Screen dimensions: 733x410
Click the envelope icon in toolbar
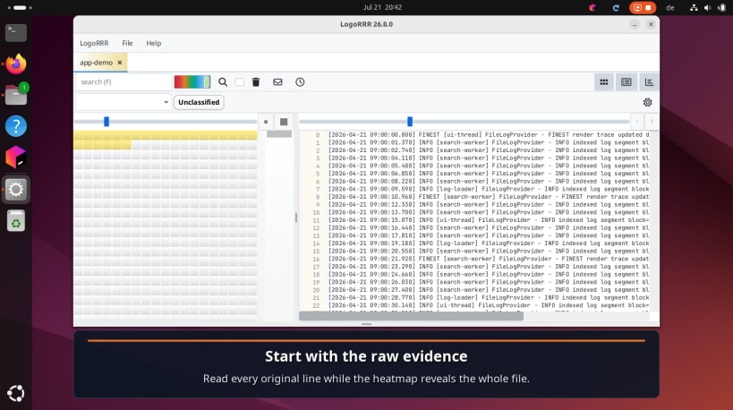(x=277, y=82)
